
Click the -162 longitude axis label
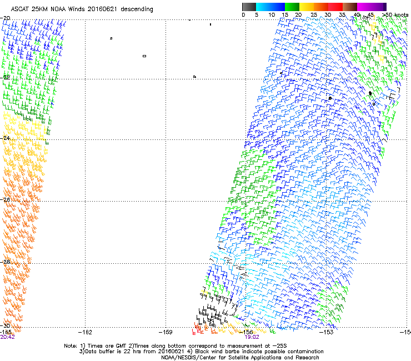pos(85,332)
